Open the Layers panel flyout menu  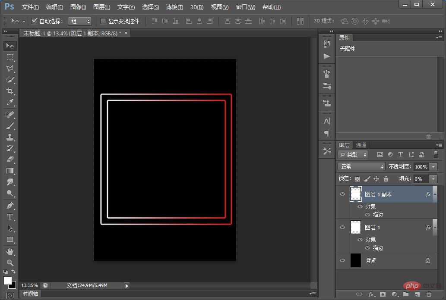point(439,145)
